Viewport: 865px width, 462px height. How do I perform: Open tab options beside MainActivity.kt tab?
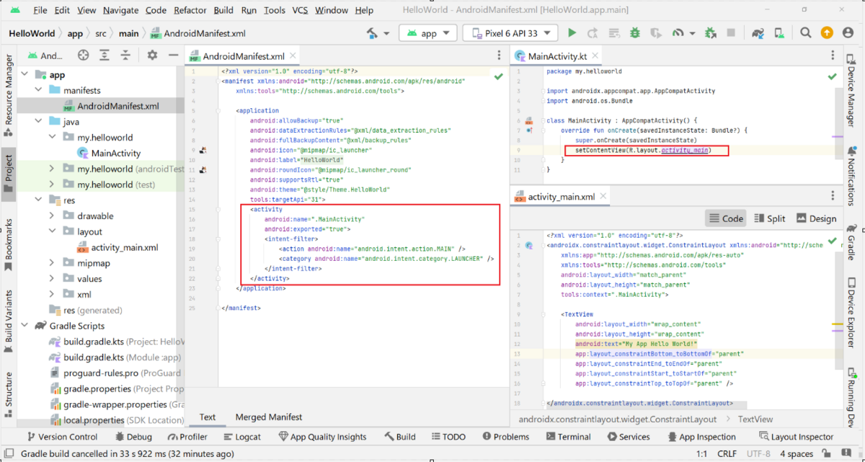[x=833, y=55]
